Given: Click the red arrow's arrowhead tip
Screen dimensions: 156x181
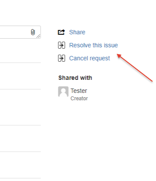Looking at the screenshot, I should pos(118,55).
